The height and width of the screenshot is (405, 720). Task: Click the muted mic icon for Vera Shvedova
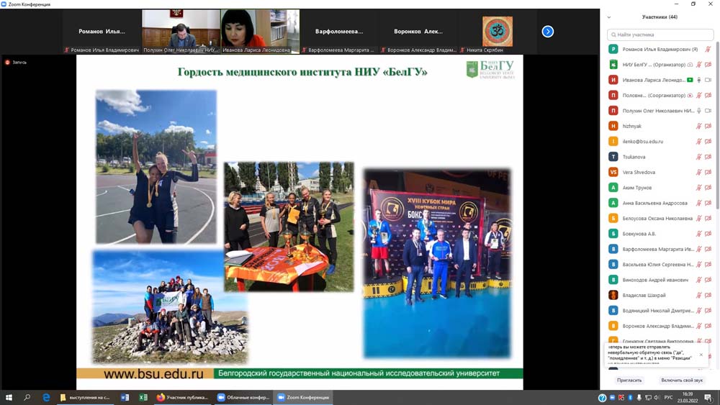tap(698, 173)
